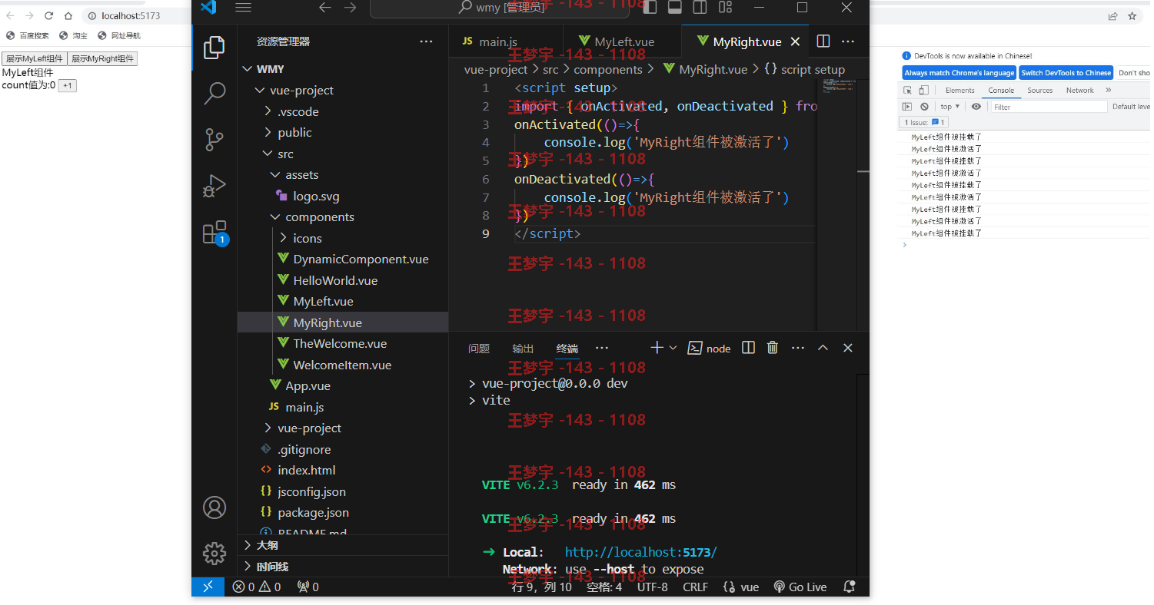Screen dimensions: 1154x605
Task: Open the 输出 output panel tab
Action: coord(523,349)
